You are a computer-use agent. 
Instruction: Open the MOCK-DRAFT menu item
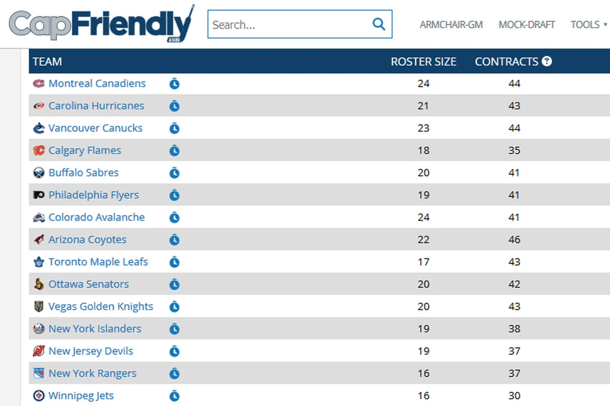point(526,25)
